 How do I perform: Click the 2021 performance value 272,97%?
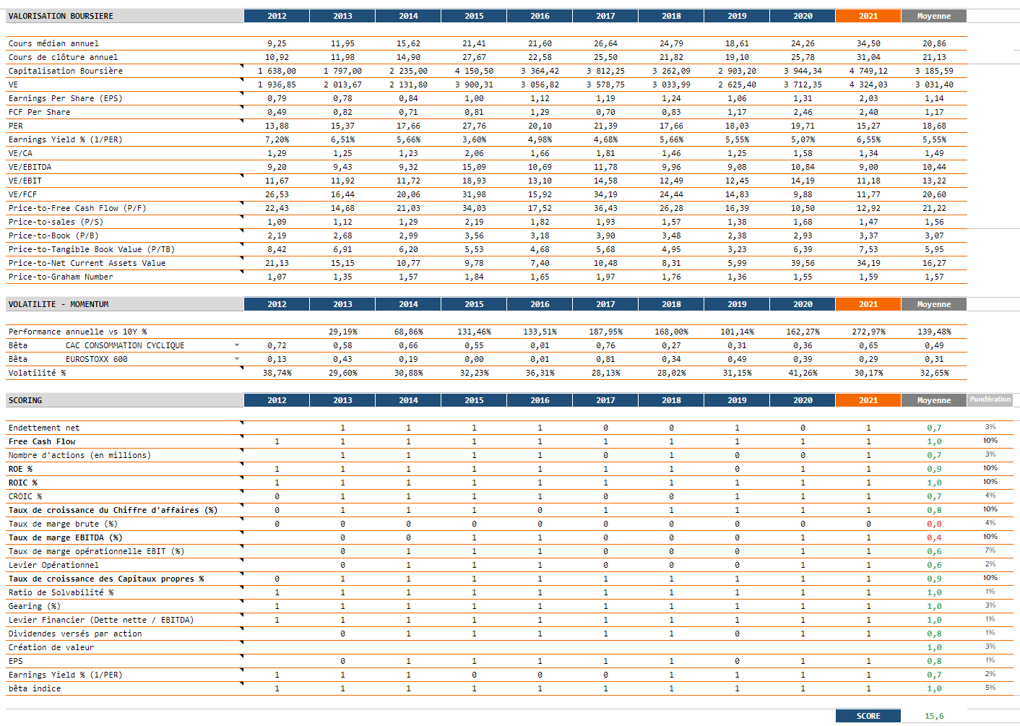(x=868, y=332)
